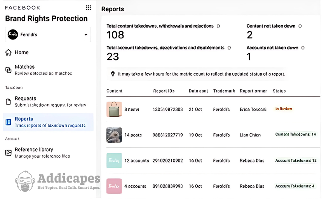Click the Requests document icon
This screenshot has width=331, height=207.
click(9, 102)
